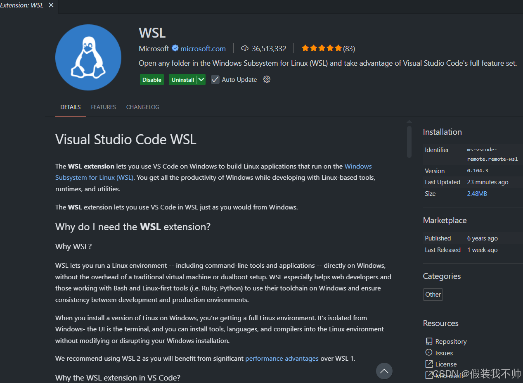This screenshot has width=523, height=383.
Task: Click the Repository book icon
Action: point(429,341)
